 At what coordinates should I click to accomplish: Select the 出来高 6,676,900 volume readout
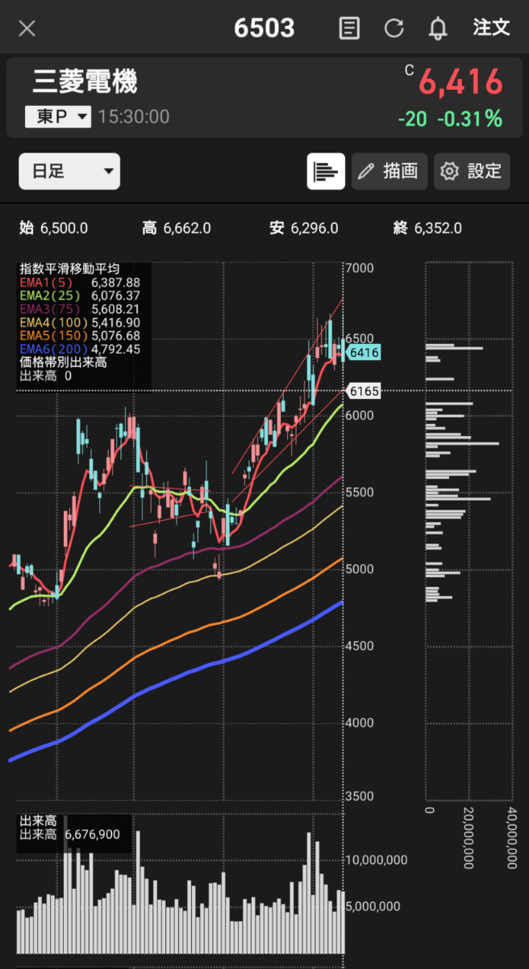click(70, 835)
